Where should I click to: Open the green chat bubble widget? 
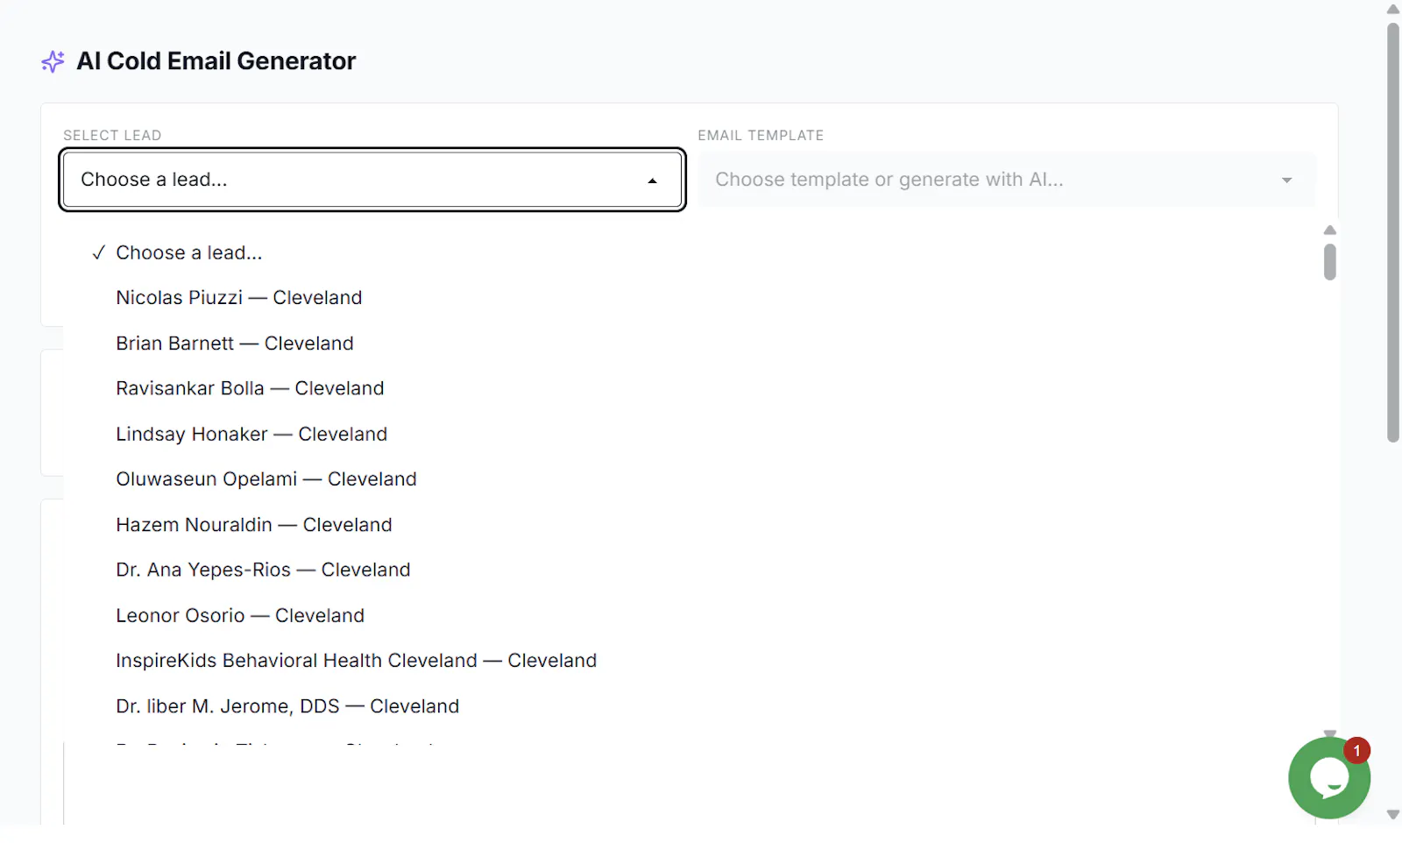tap(1328, 778)
